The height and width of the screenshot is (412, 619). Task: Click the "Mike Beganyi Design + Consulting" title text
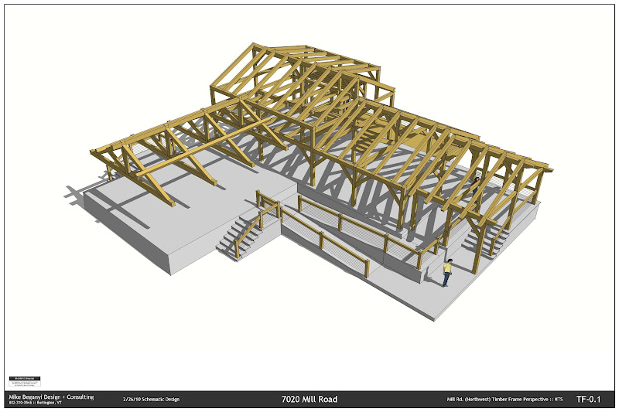[51, 397]
